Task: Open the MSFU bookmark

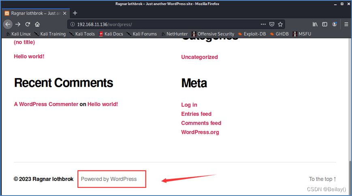Action: (x=302, y=34)
